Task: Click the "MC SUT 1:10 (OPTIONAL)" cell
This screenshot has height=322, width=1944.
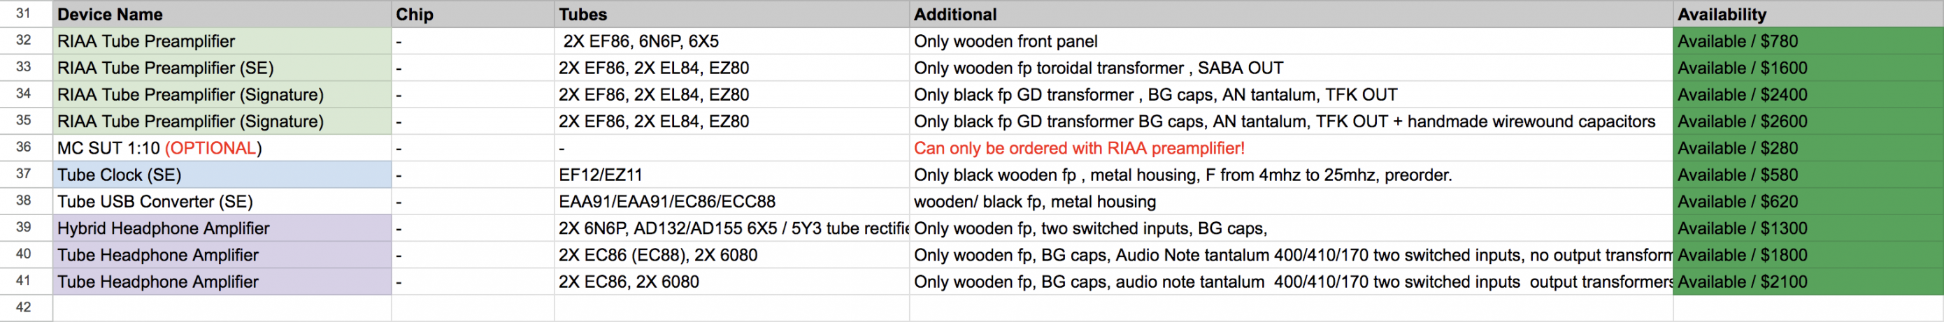Action: [x=222, y=148]
